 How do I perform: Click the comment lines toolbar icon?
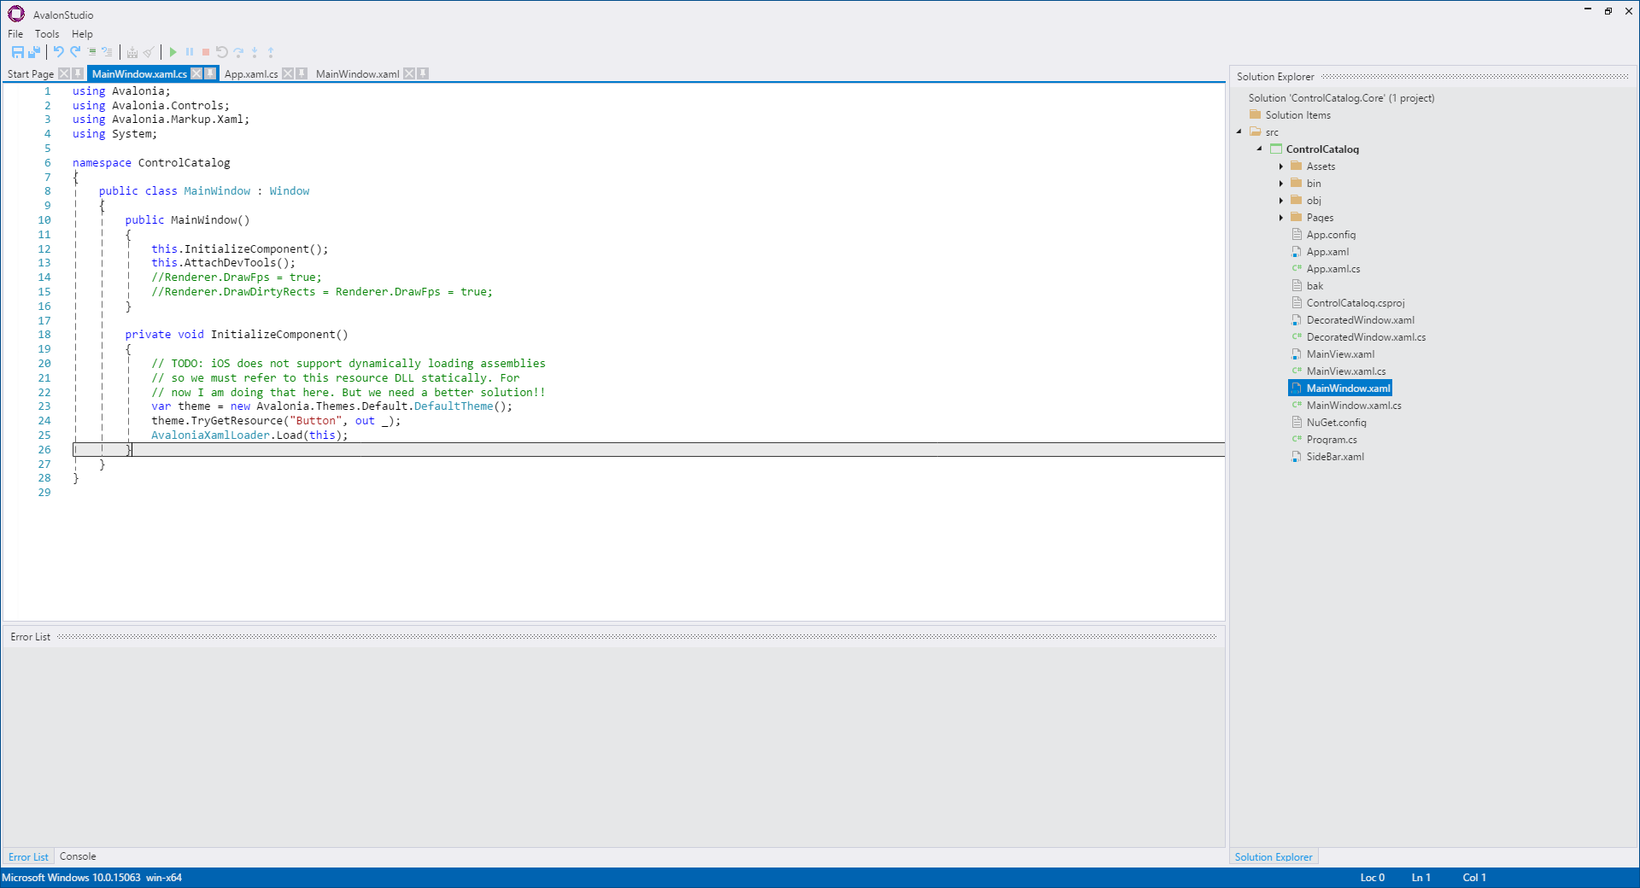pos(91,52)
